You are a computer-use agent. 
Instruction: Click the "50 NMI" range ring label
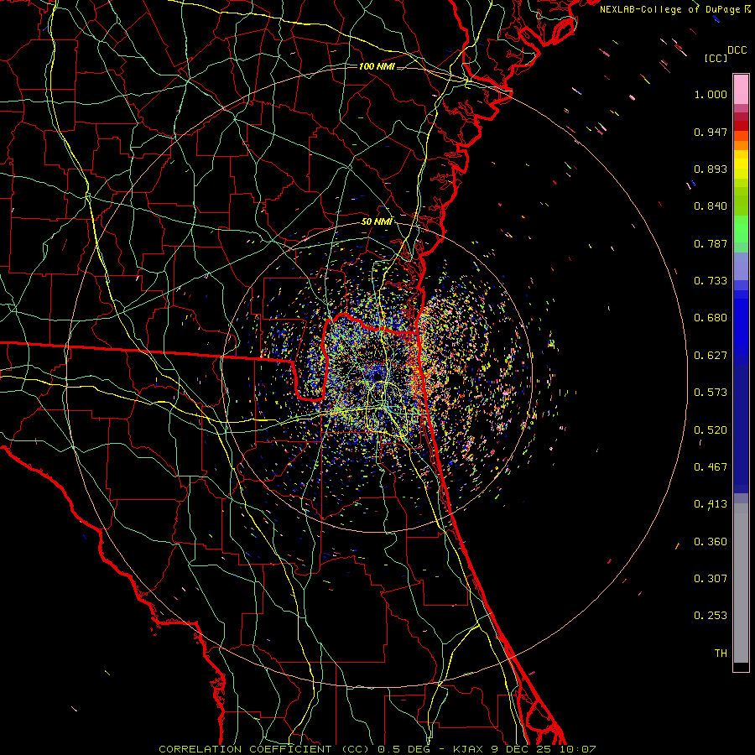click(x=377, y=221)
